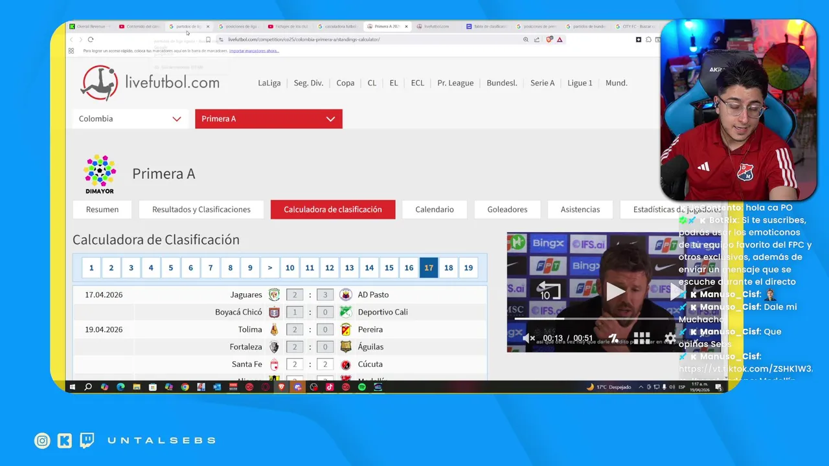Image resolution: width=829 pixels, height=466 pixels.
Task: Switch to the Resumen tab
Action: [102, 209]
